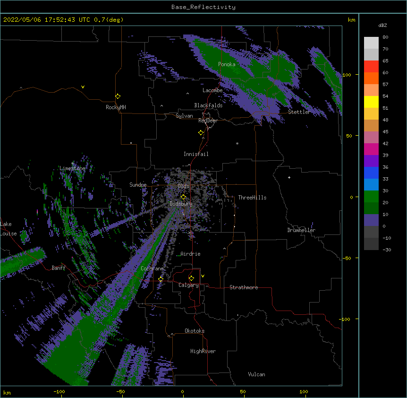Viewport: 407px width, 398px height.
Task: Select the yellow diamond marker above Calgary label
Action: pos(191,278)
